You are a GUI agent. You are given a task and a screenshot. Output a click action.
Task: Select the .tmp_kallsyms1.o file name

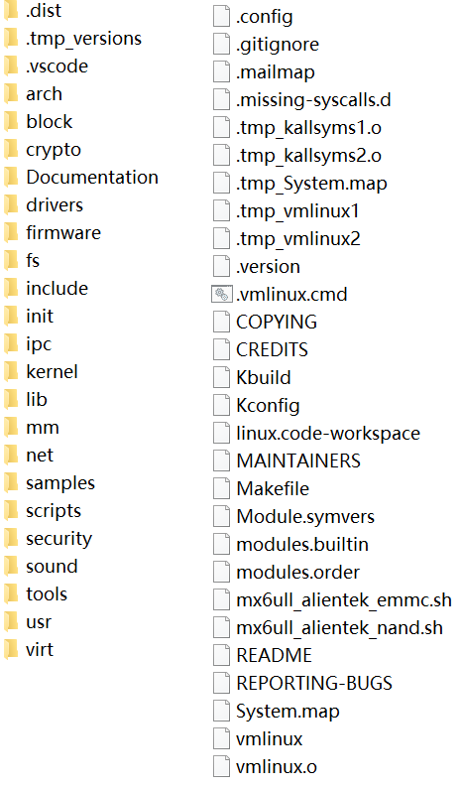(x=309, y=128)
